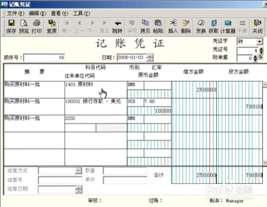The width and height of the screenshot is (267, 207).
Task: Click the 删除 delete row icon
Action: point(186,27)
